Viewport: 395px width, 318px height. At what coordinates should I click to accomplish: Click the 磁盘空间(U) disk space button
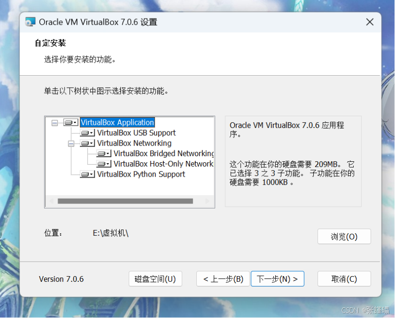click(155, 279)
